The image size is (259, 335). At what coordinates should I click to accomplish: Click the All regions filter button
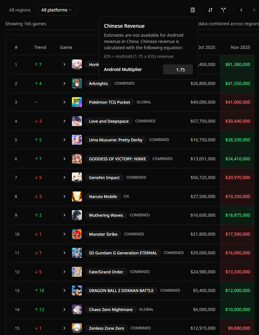coord(20,10)
